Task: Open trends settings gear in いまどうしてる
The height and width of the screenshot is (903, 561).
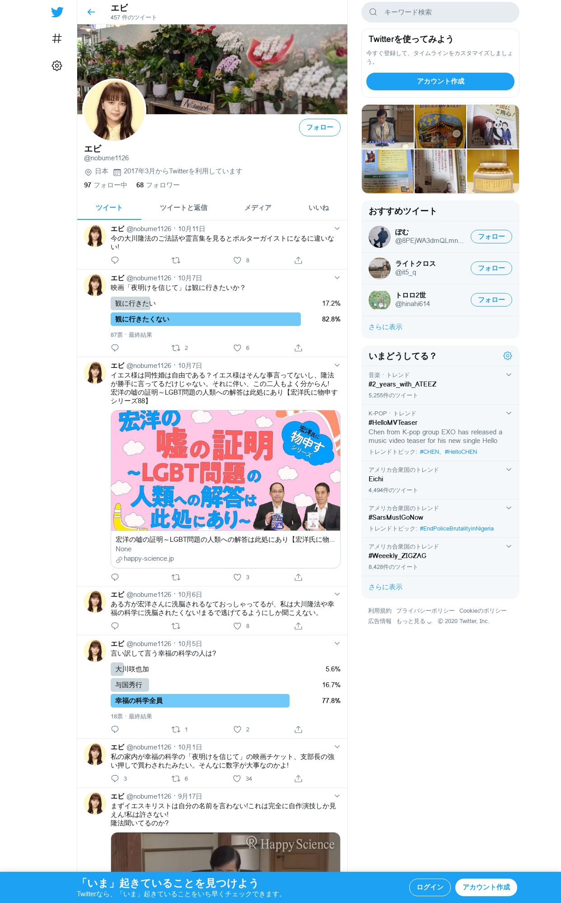Action: coord(508,356)
